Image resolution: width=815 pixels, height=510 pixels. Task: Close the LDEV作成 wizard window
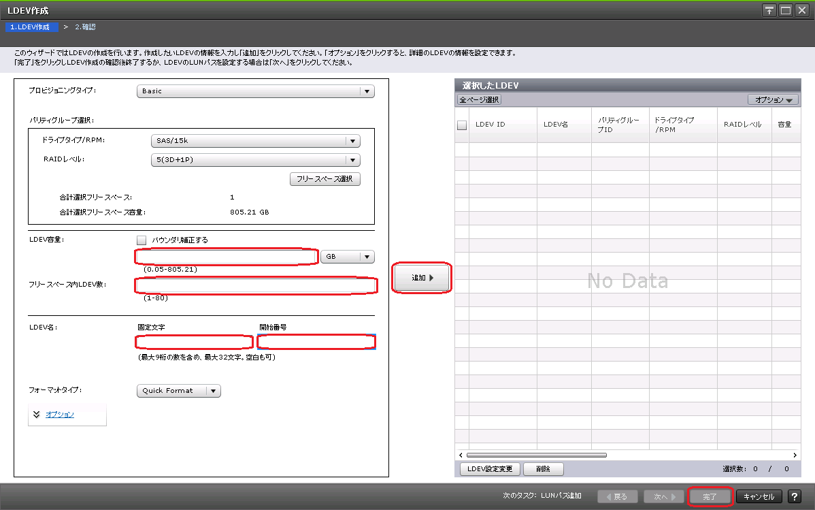point(802,11)
